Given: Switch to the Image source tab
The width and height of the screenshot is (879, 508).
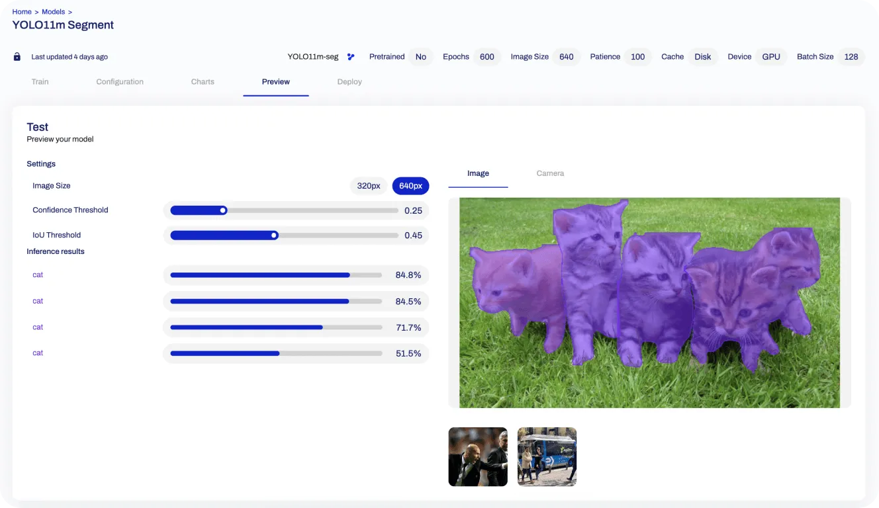Looking at the screenshot, I should (x=478, y=173).
